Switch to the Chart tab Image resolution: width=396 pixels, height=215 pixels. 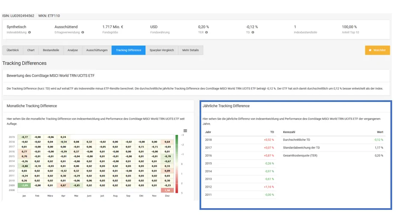coord(31,50)
